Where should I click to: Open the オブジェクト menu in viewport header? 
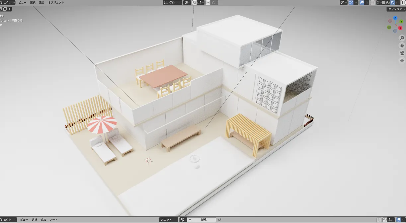(x=56, y=2)
